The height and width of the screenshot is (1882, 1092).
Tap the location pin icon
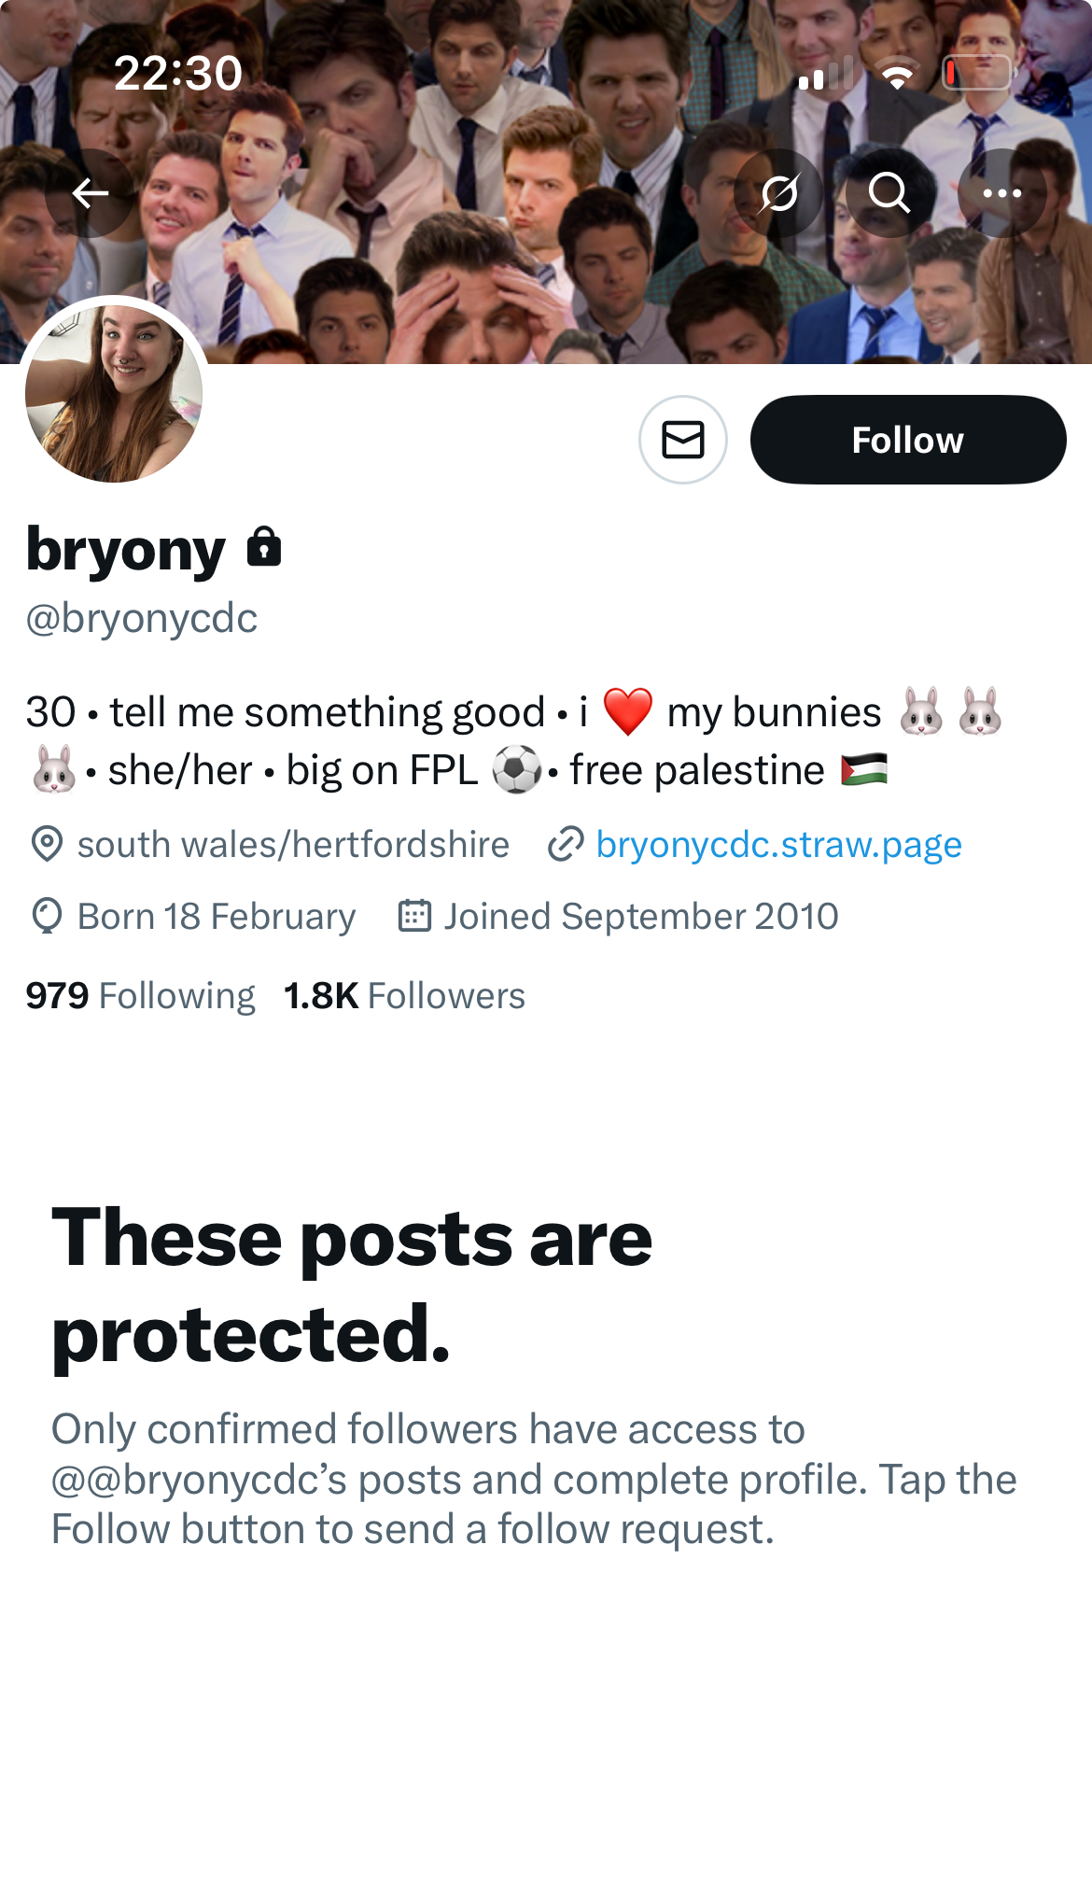(47, 844)
